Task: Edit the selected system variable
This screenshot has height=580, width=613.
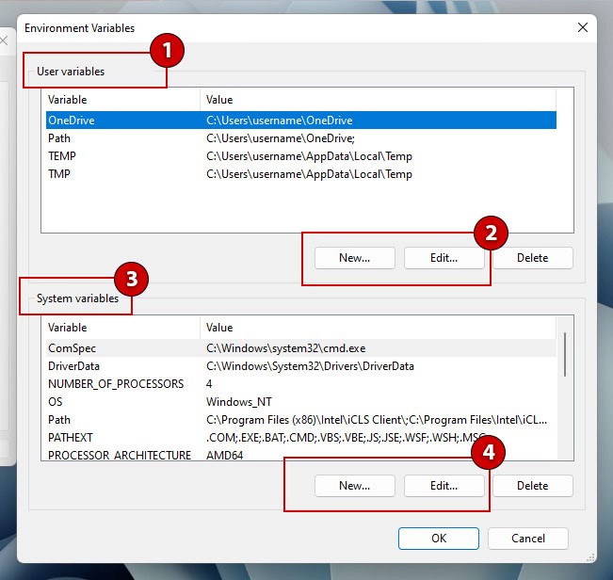Action: coord(444,486)
